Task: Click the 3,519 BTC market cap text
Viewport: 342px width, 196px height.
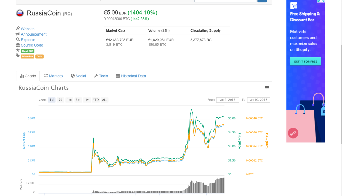Action: 114,45
